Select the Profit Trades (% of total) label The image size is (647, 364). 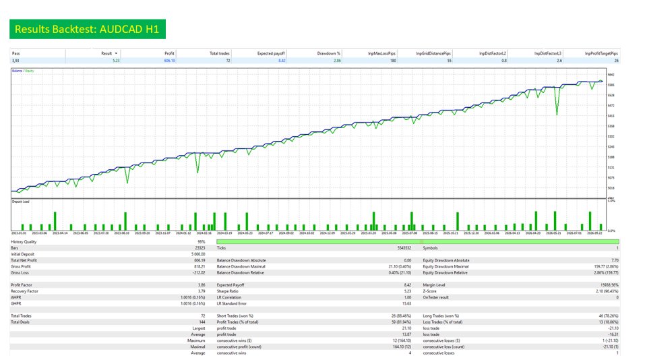pos(238,322)
